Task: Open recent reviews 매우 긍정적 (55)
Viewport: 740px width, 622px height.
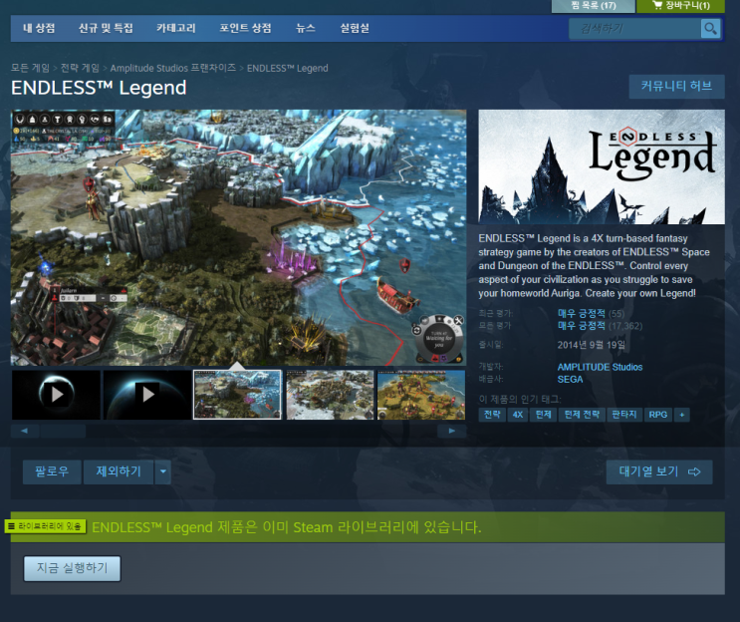Action: [x=591, y=314]
